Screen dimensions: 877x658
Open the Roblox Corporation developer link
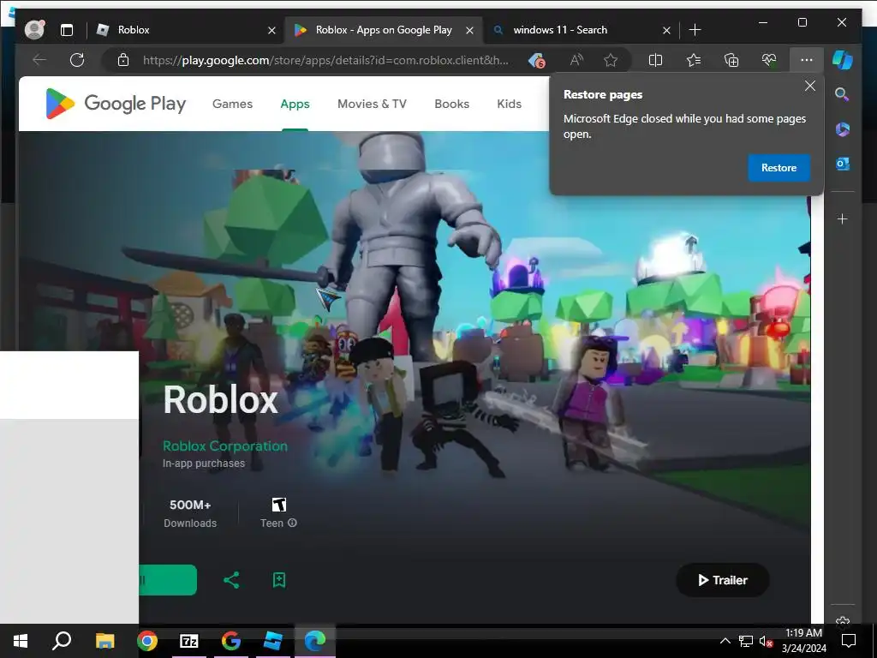click(x=225, y=446)
